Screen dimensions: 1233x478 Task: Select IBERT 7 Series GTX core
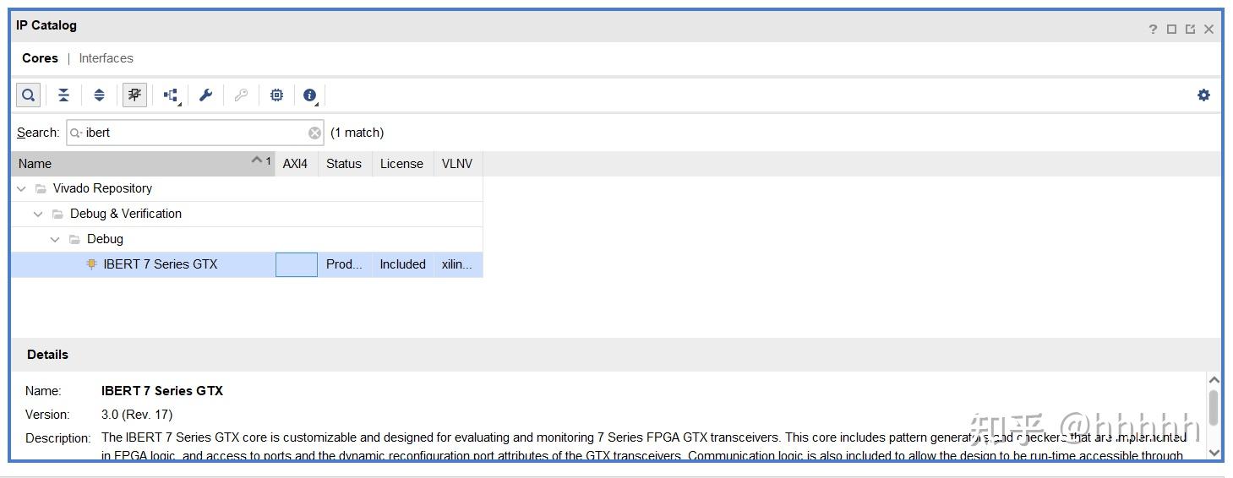pyautogui.click(x=160, y=264)
